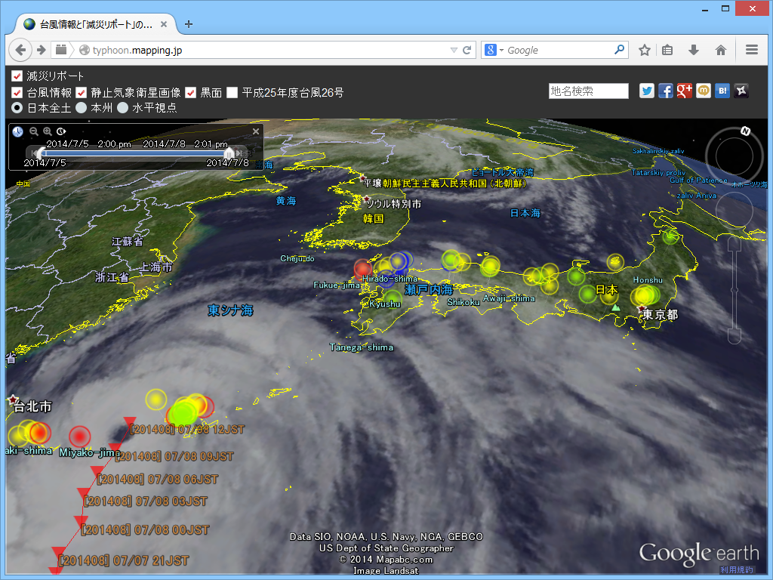
Task: Click the 台北市 place label
Action: (32, 406)
